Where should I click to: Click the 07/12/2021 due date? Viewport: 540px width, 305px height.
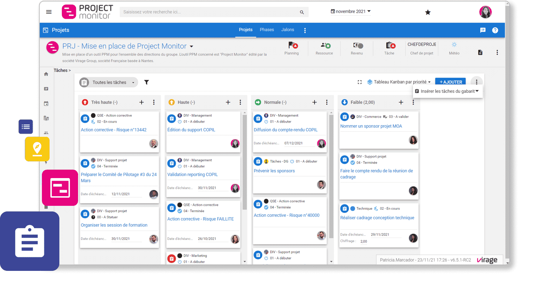293,143
